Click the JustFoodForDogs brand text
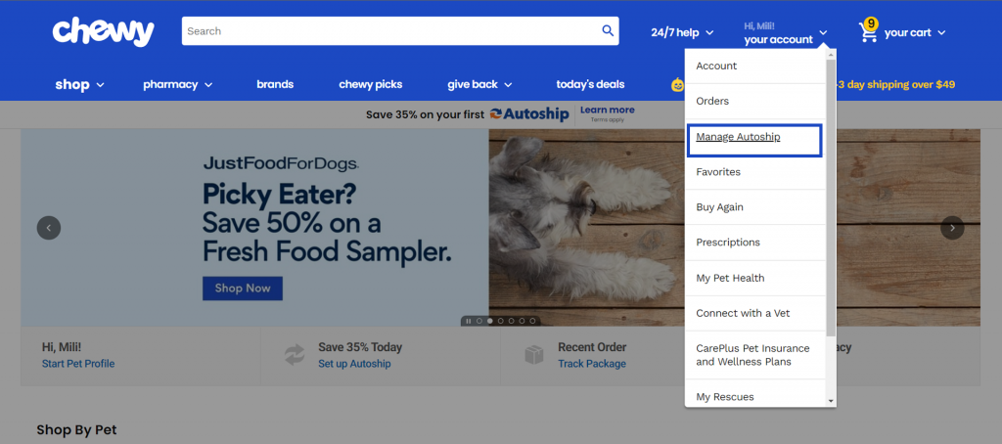 coord(281,163)
